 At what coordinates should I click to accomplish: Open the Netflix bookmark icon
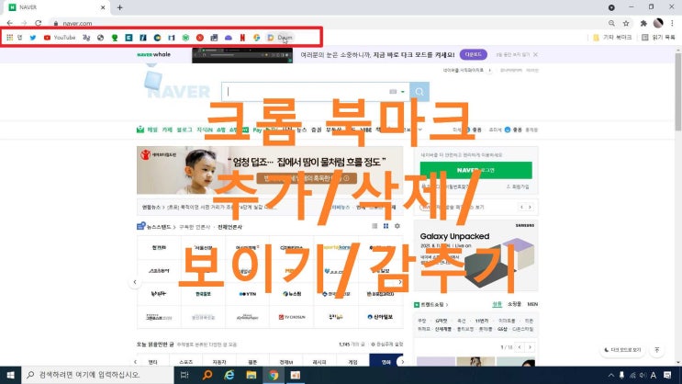click(x=242, y=38)
